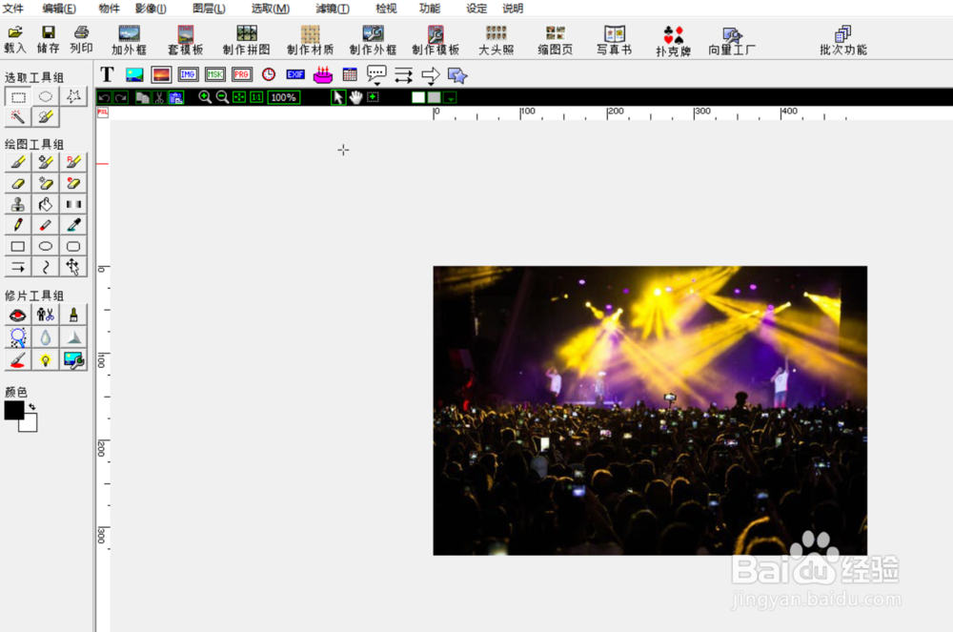Select the image repair wrench tool
Image resolution: width=953 pixels, height=632 pixels.
73,359
